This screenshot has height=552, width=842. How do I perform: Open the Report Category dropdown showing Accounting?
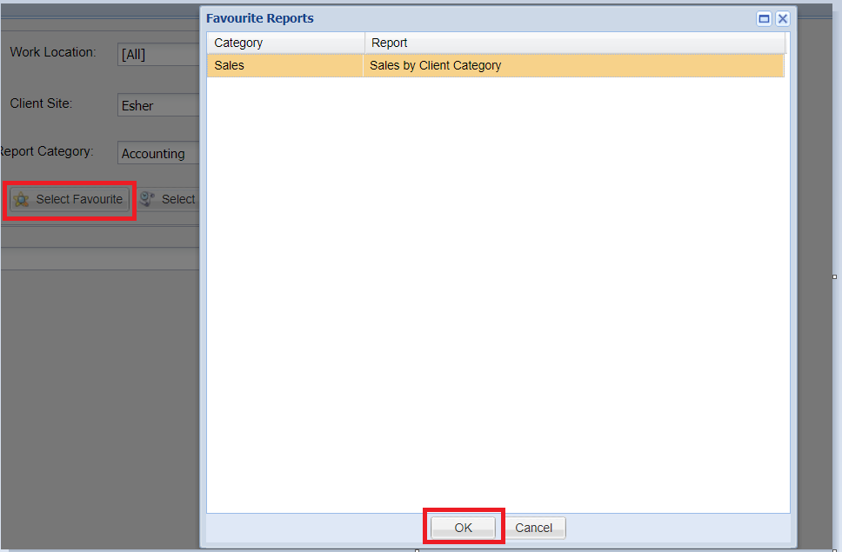[158, 153]
